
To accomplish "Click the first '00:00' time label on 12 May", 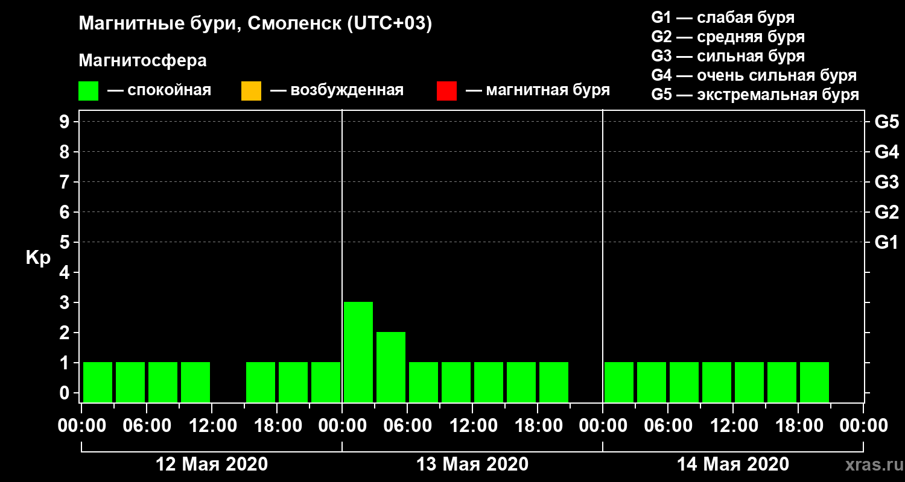I will pos(81,426).
